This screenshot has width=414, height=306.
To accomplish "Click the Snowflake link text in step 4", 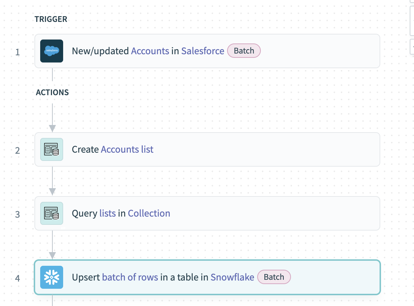I will (232, 277).
